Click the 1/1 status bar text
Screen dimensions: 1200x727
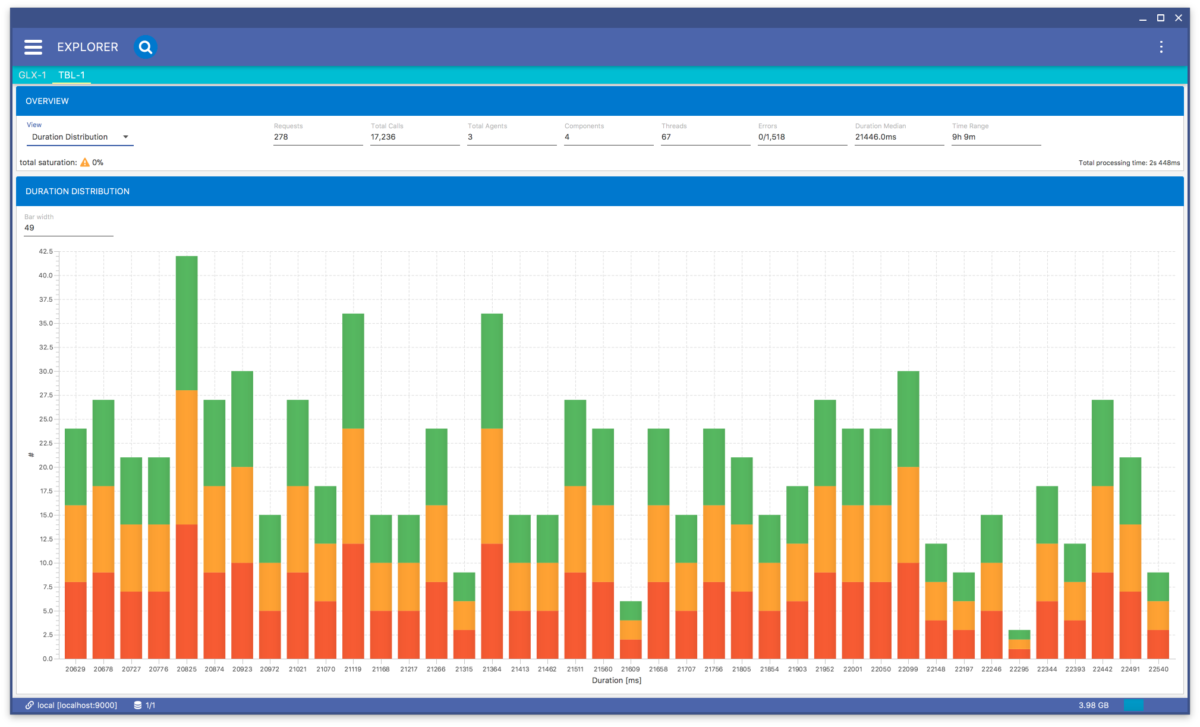tap(150, 705)
